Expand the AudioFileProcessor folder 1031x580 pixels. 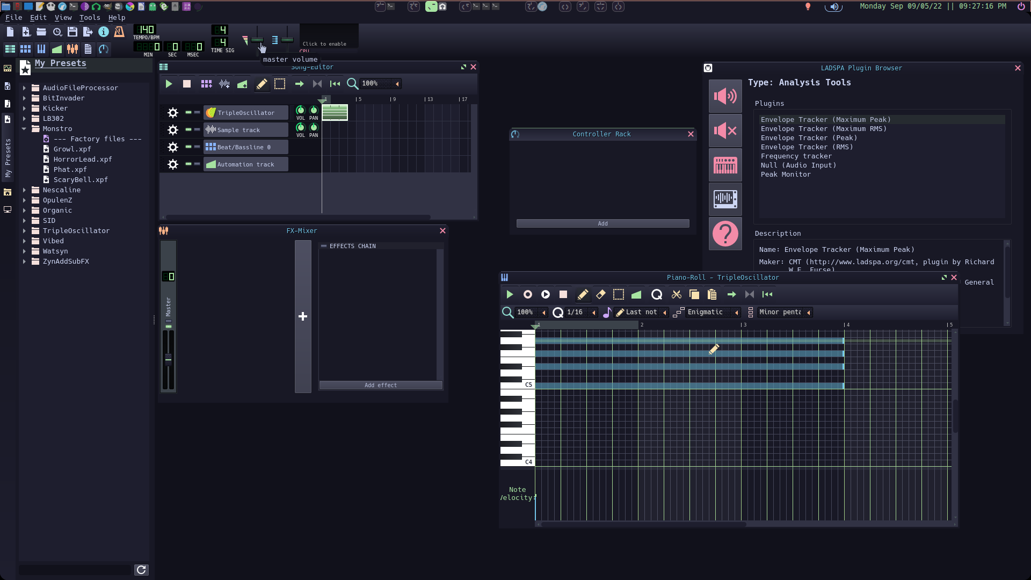(x=24, y=88)
